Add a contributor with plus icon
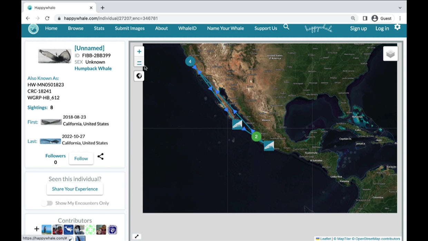Viewport: 428px width, 241px height. point(37,229)
